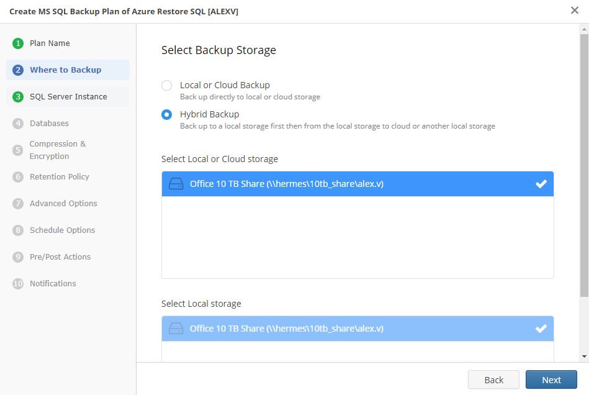Click the Back button
Viewport: 589px width, 395px height.
[493, 379]
